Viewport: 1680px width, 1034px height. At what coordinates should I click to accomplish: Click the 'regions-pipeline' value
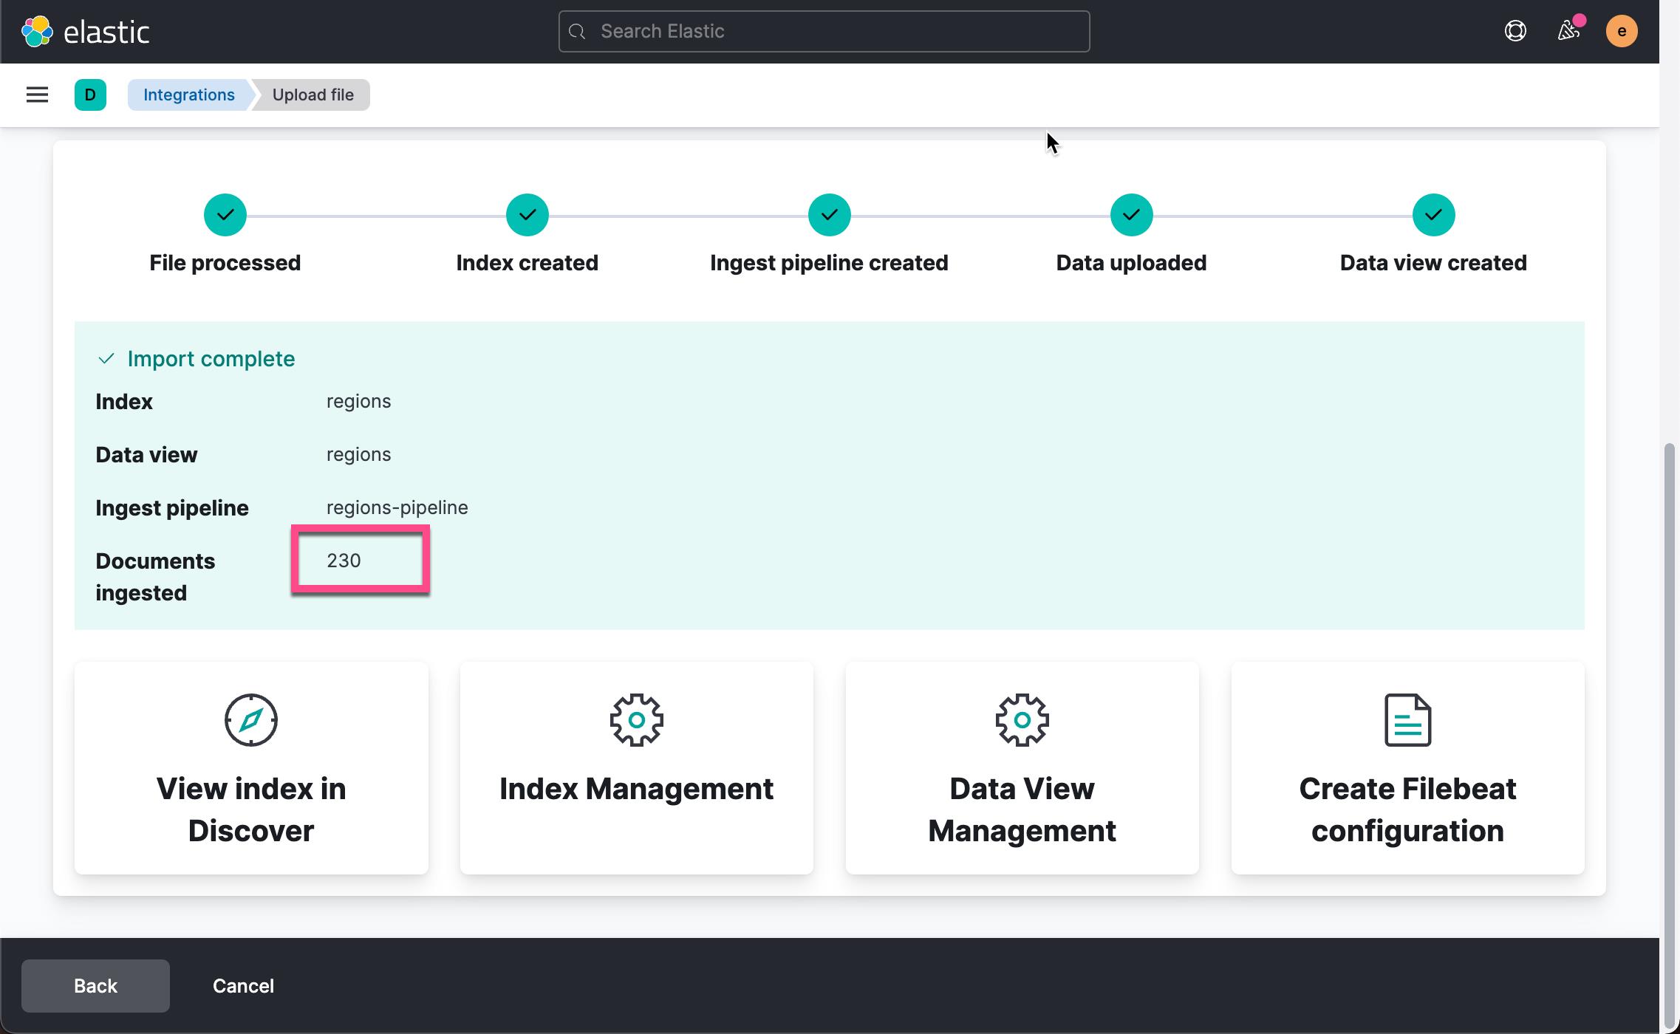tap(397, 507)
